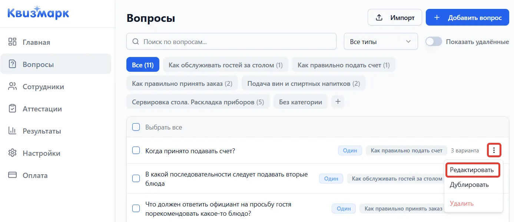
Task: Click the Аттестации clipboard icon
Action: (13, 108)
